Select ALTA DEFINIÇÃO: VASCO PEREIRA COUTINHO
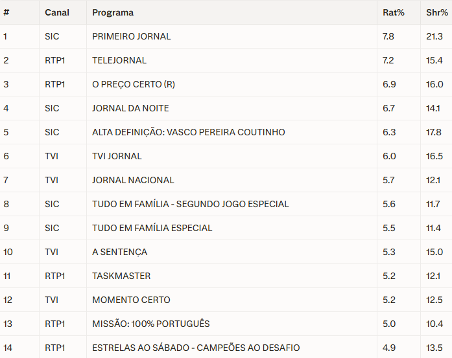 coord(189,132)
